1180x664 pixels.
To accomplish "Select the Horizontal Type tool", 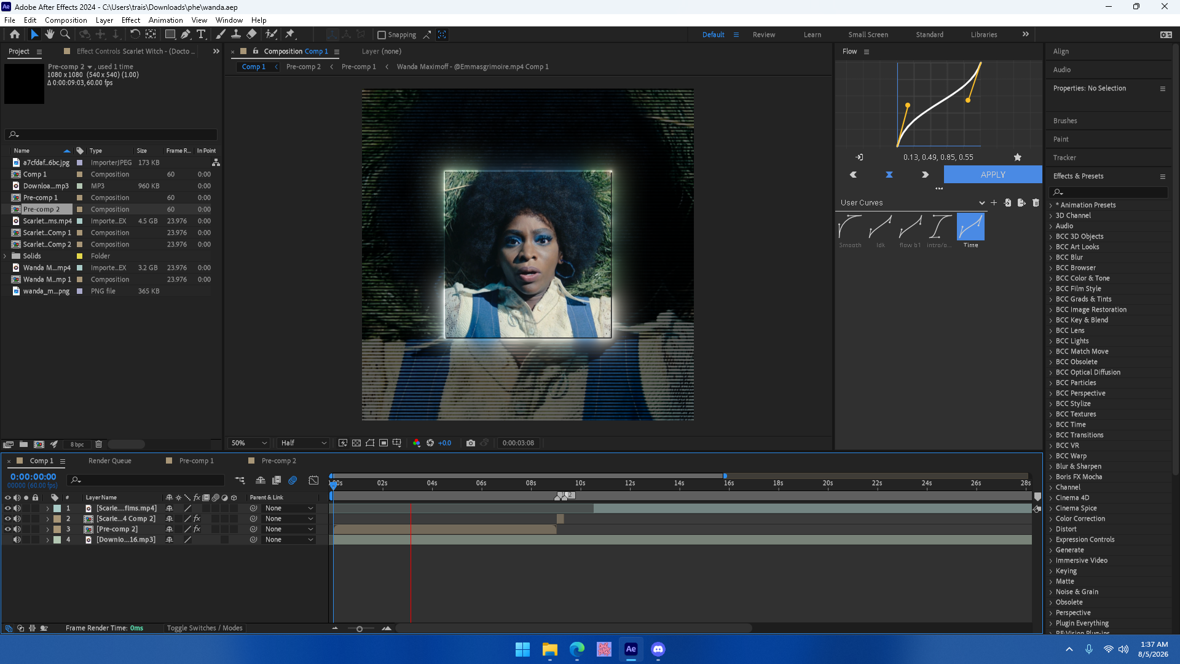I will tap(201, 34).
